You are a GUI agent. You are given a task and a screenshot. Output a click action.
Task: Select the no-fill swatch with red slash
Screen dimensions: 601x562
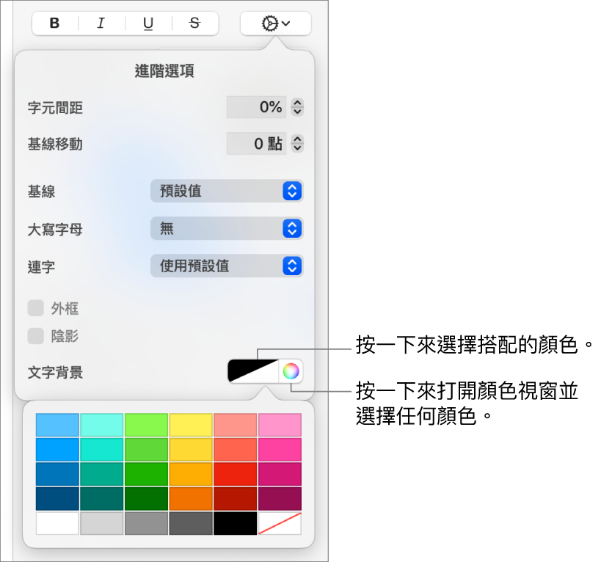(280, 523)
